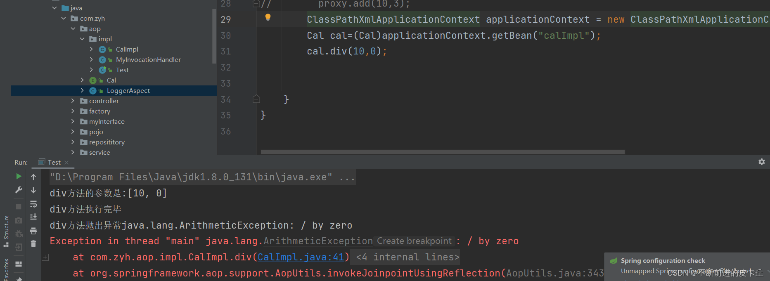Collapse the com.zyh package
The height and width of the screenshot is (281, 770).
coord(64,18)
